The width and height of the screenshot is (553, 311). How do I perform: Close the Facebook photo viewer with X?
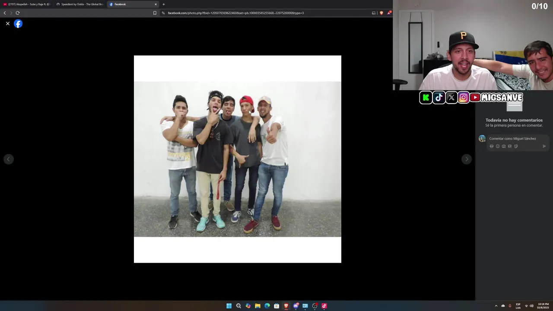coord(8,24)
